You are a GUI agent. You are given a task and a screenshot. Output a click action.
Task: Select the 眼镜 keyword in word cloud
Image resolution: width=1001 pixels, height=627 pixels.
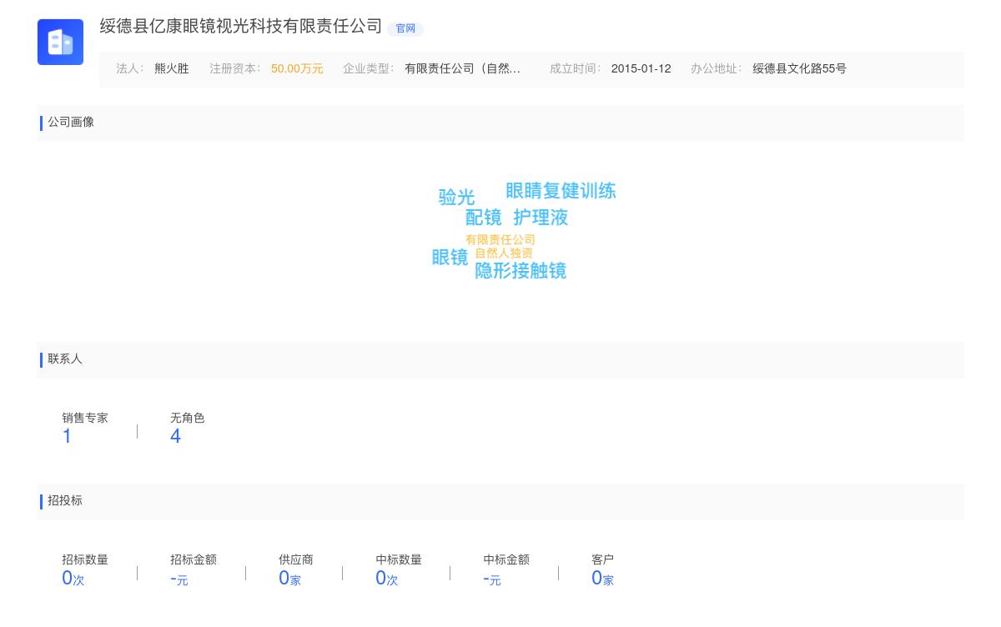click(x=450, y=258)
